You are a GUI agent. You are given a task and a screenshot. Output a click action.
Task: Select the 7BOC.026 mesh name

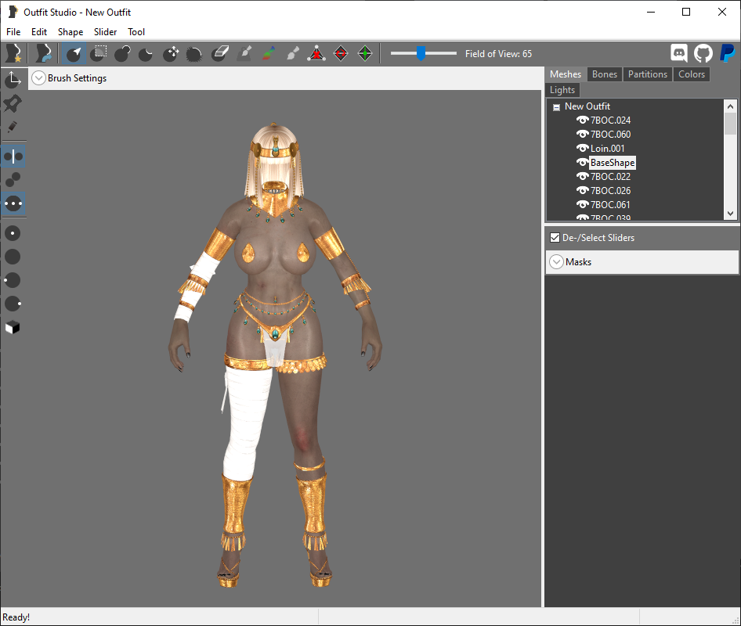coord(610,190)
